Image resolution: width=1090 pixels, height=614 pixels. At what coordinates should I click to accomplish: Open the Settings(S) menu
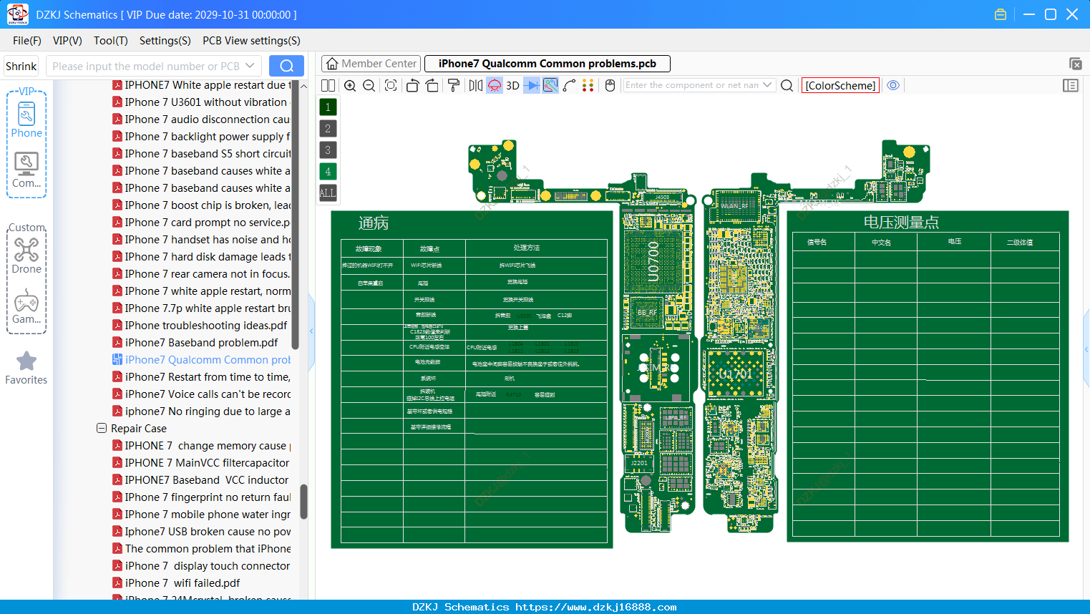click(x=165, y=41)
